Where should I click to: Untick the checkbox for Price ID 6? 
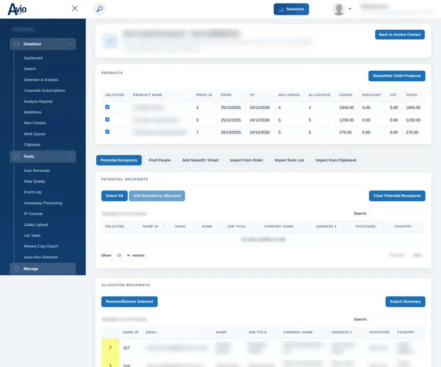107,120
